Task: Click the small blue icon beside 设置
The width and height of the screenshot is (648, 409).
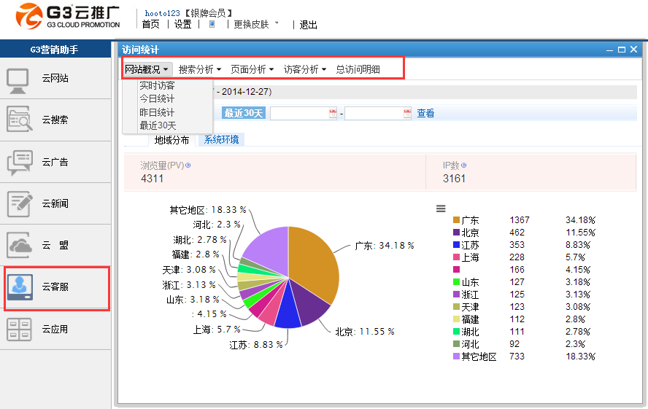Action: pyautogui.click(x=212, y=24)
